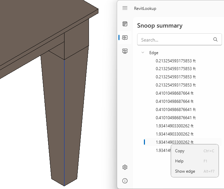Open the hamburger navigation menu
The width and height of the screenshot is (224, 189).
(x=125, y=8)
